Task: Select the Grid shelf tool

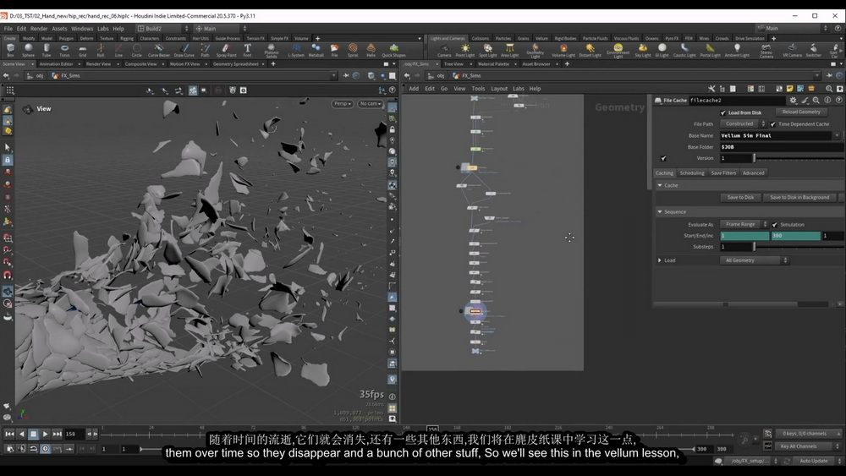Action: coord(83,50)
